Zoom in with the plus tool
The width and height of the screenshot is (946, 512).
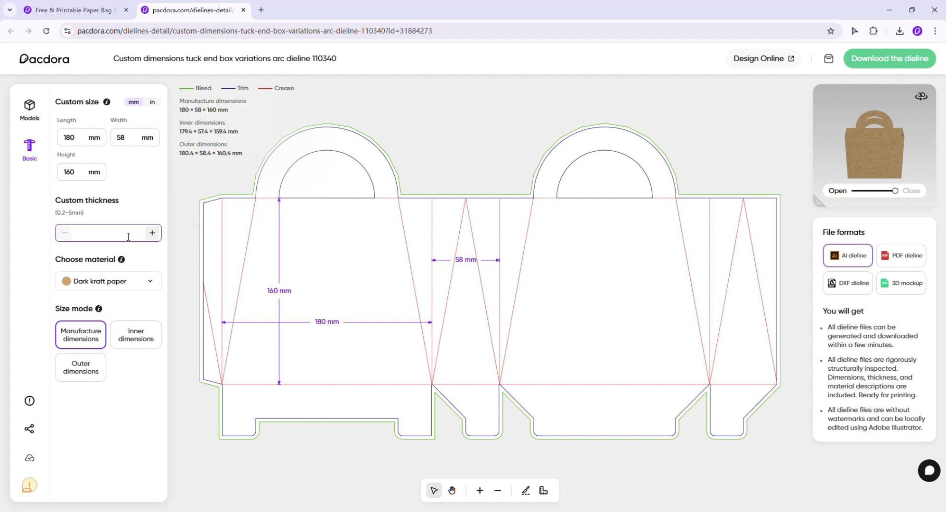click(480, 491)
